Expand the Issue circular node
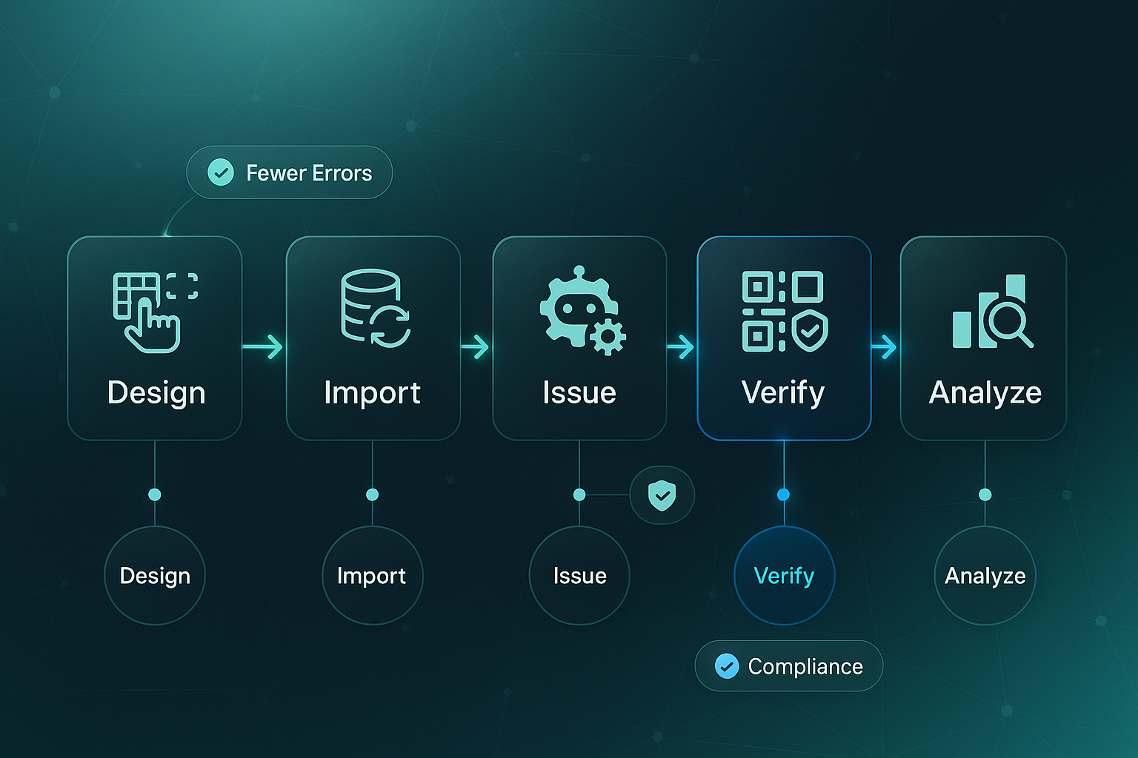This screenshot has height=758, width=1138. point(580,575)
